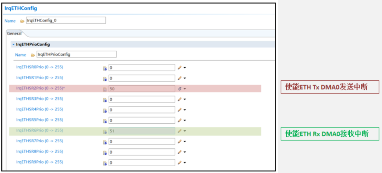Click folder icon beside IrqETHConfig_0 name
The height and width of the screenshot is (173, 382).
(22, 21)
